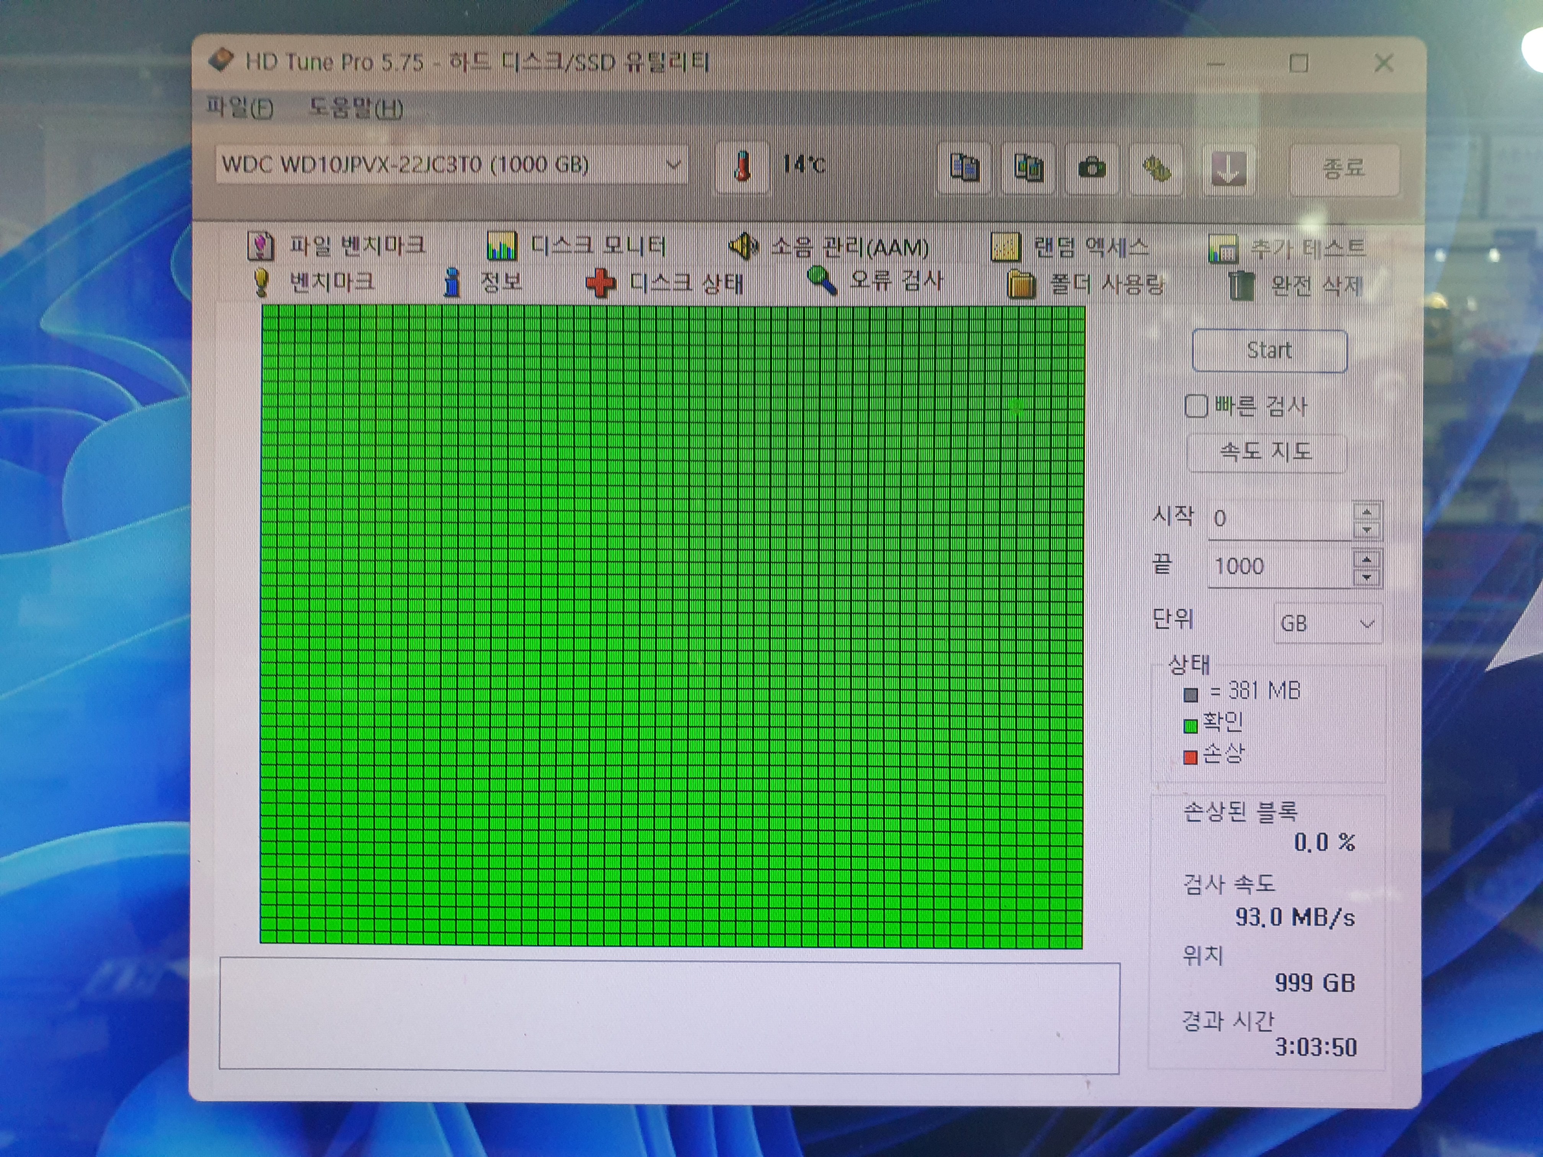Click the magnifier error scan icon
Viewport: 1543px width, 1157px height.
[822, 280]
